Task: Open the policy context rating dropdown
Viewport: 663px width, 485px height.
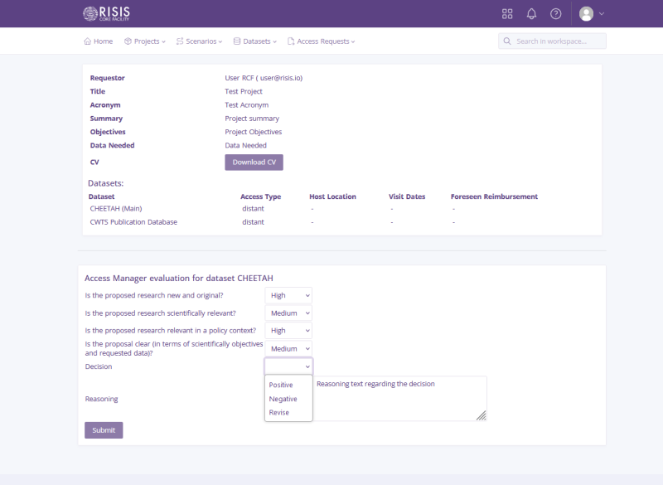Action: point(288,331)
